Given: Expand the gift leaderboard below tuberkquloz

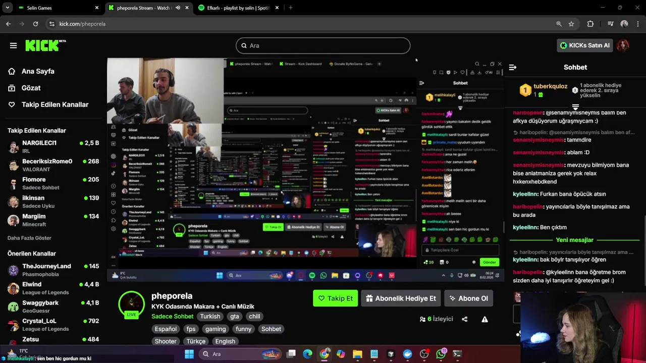Looking at the screenshot, I should click(x=575, y=106).
